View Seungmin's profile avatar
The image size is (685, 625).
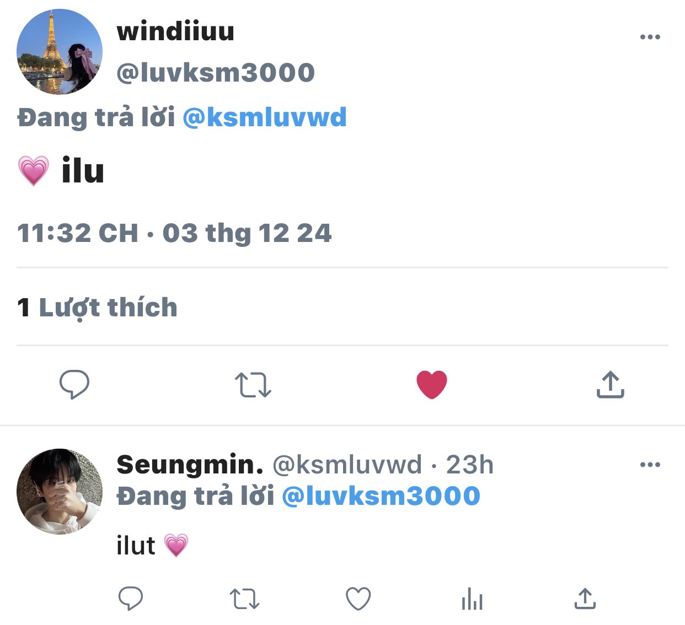pos(60,492)
